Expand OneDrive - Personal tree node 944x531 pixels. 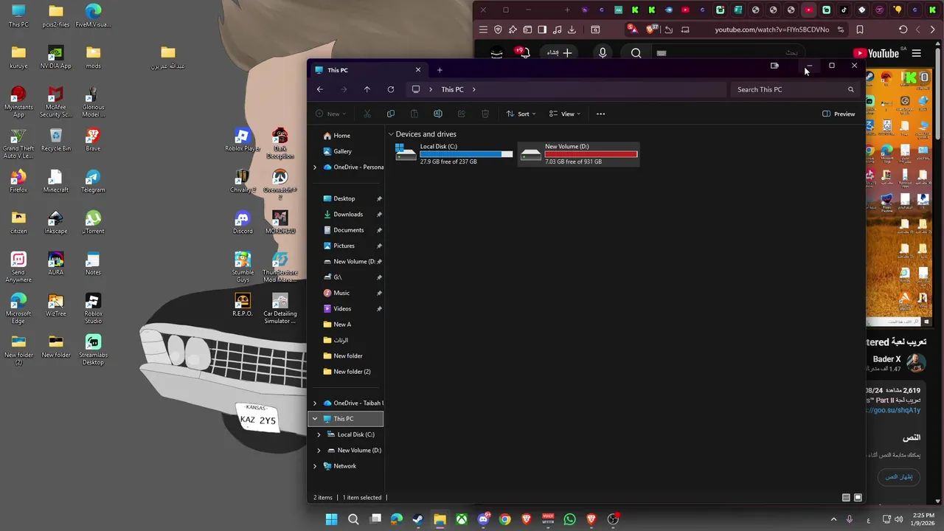315,167
